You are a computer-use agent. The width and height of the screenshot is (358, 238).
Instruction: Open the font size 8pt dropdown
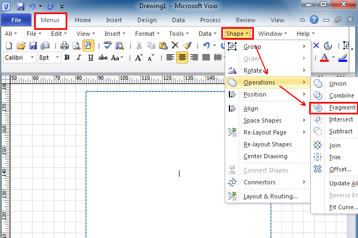click(57, 57)
